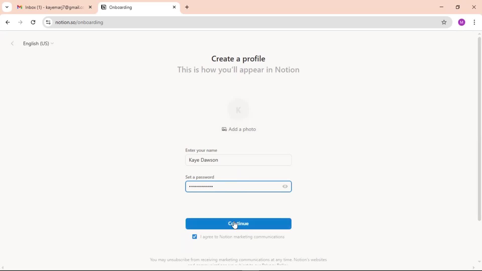This screenshot has height=271, width=482.
Task: Click the scroll left arrow of horizontal scrollbar
Action: (x=3, y=268)
